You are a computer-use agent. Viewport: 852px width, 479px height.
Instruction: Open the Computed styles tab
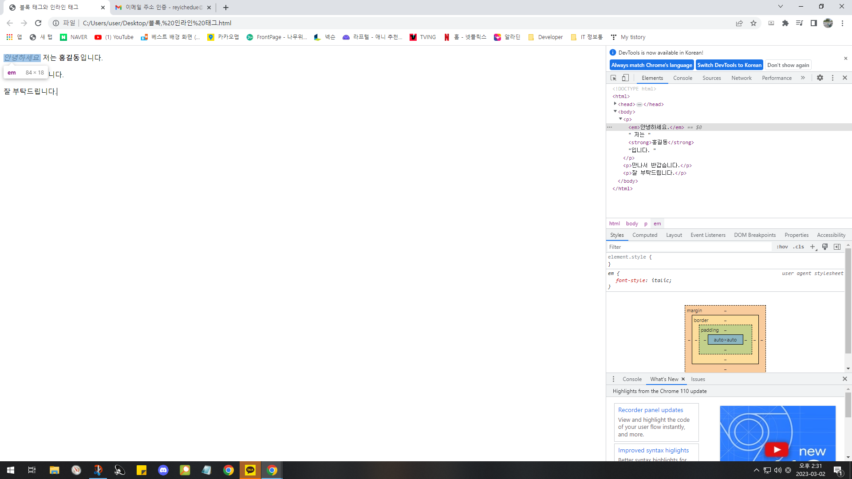tap(644, 235)
